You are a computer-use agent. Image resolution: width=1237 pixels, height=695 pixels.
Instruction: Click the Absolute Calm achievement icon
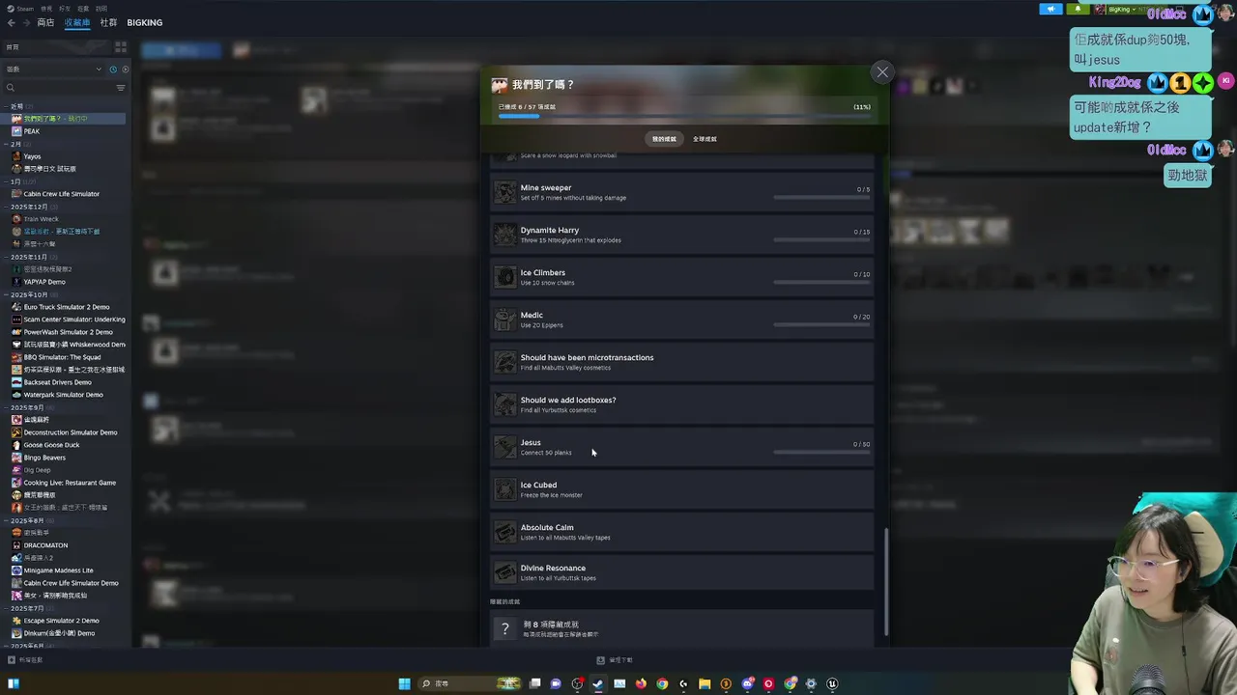pos(505,532)
